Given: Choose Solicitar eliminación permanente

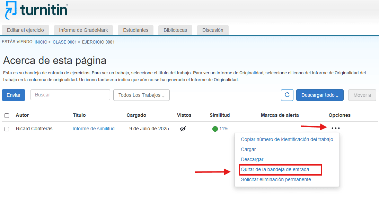Looking at the screenshot, I should point(276,179).
